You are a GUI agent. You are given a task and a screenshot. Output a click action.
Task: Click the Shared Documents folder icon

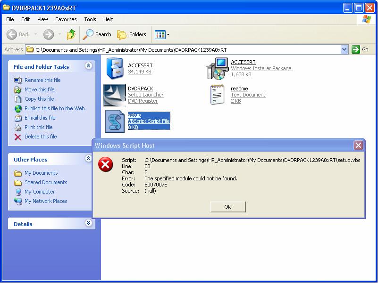tap(18, 183)
